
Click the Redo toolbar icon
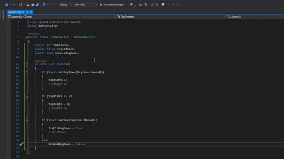pos(51,4)
